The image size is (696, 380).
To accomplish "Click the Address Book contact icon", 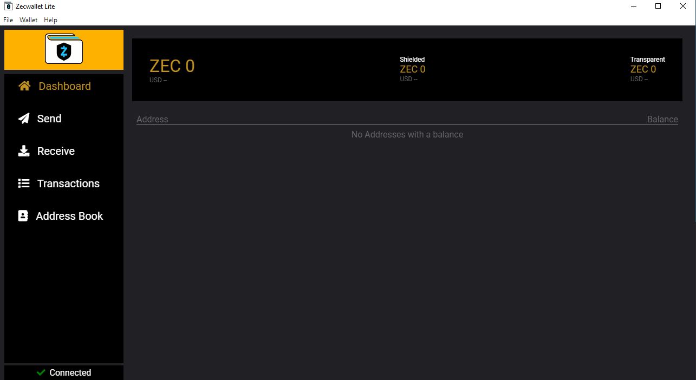I will click(23, 216).
